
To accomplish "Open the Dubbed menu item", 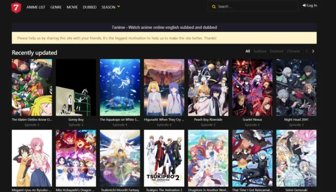I will (90, 7).
